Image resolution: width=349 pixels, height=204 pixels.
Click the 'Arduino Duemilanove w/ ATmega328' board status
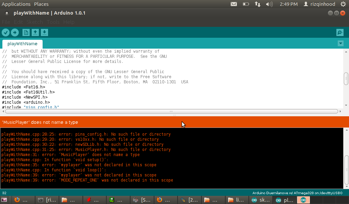297,193
